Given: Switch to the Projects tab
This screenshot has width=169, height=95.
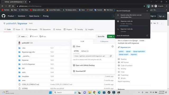Looking at the screenshot, I should [x=68, y=29].
